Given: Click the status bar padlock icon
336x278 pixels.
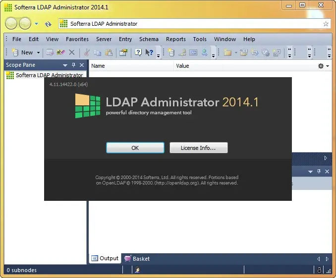Looking at the screenshot, I should click(x=319, y=270).
